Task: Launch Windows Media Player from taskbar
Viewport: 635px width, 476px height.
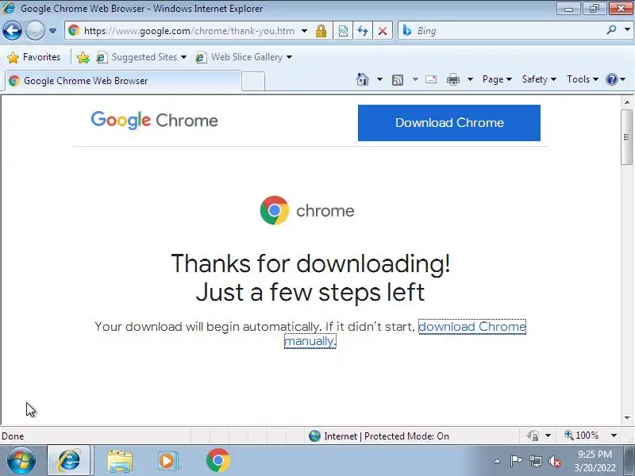Action: [x=167, y=461]
